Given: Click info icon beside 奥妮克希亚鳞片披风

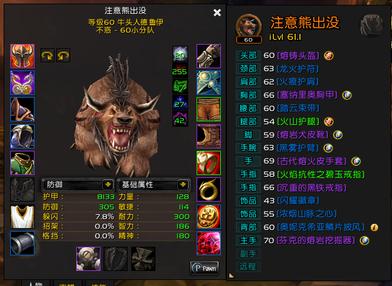Looking at the screenshot, I should coord(374,227).
